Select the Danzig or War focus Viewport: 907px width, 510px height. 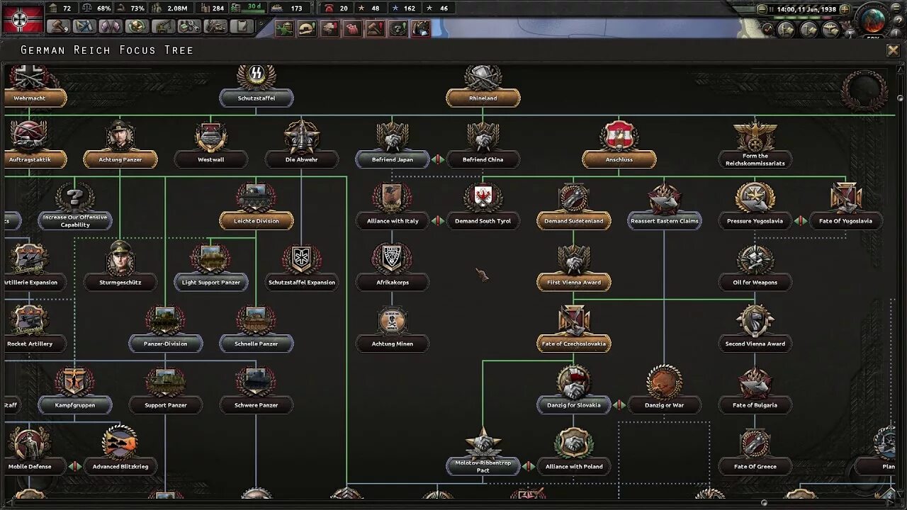[x=665, y=405]
